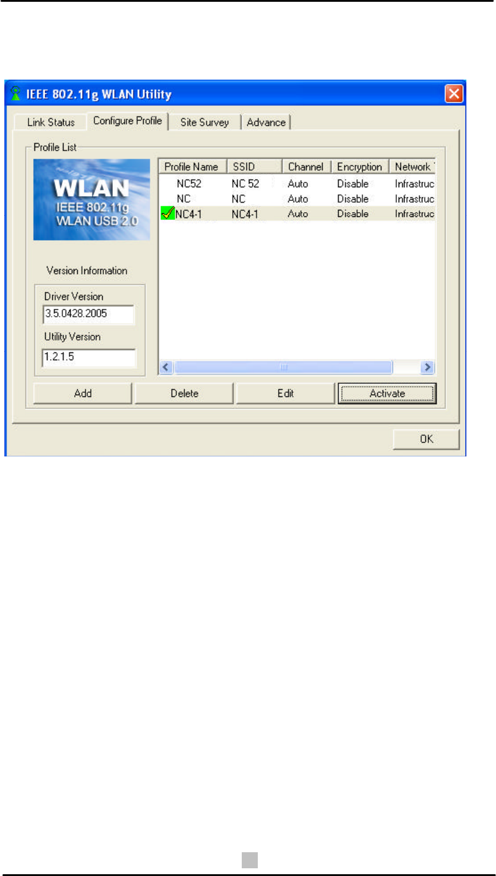Screen dimensions: 496x876
Task: Confirm with the OK button
Action: point(426,439)
